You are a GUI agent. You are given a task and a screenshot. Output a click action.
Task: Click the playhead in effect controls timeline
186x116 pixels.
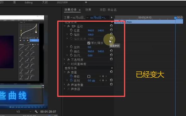175,18
